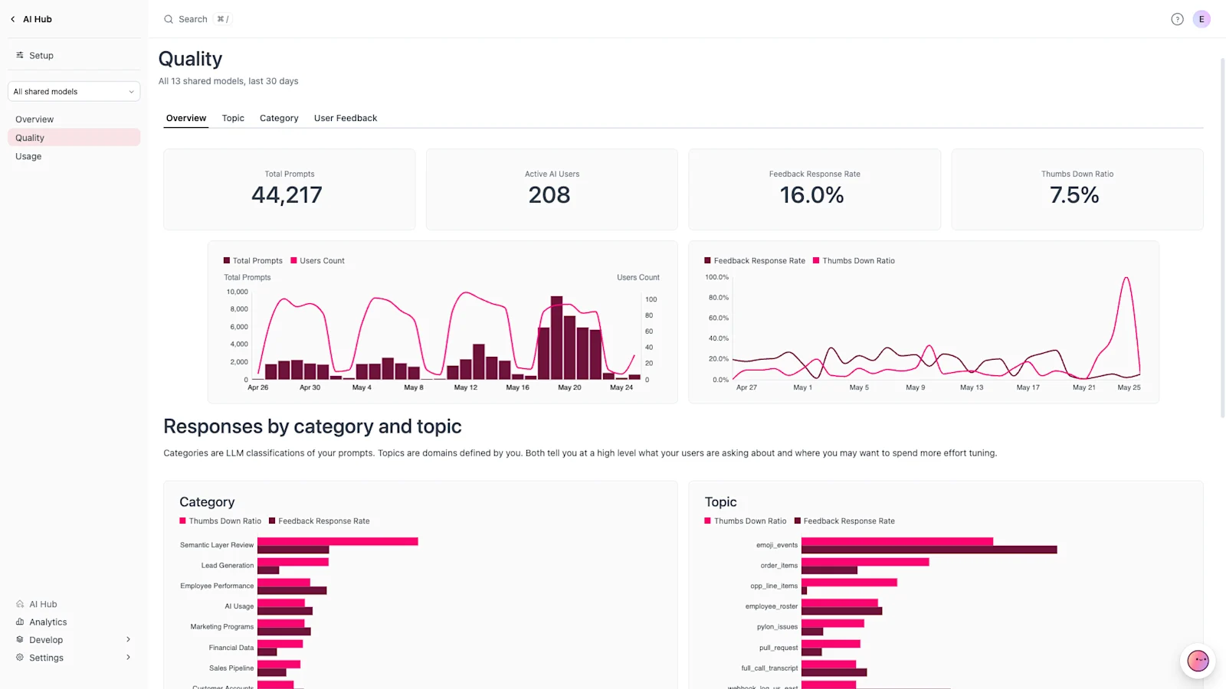Open Develop from bottom navigation

pyautogui.click(x=46, y=639)
